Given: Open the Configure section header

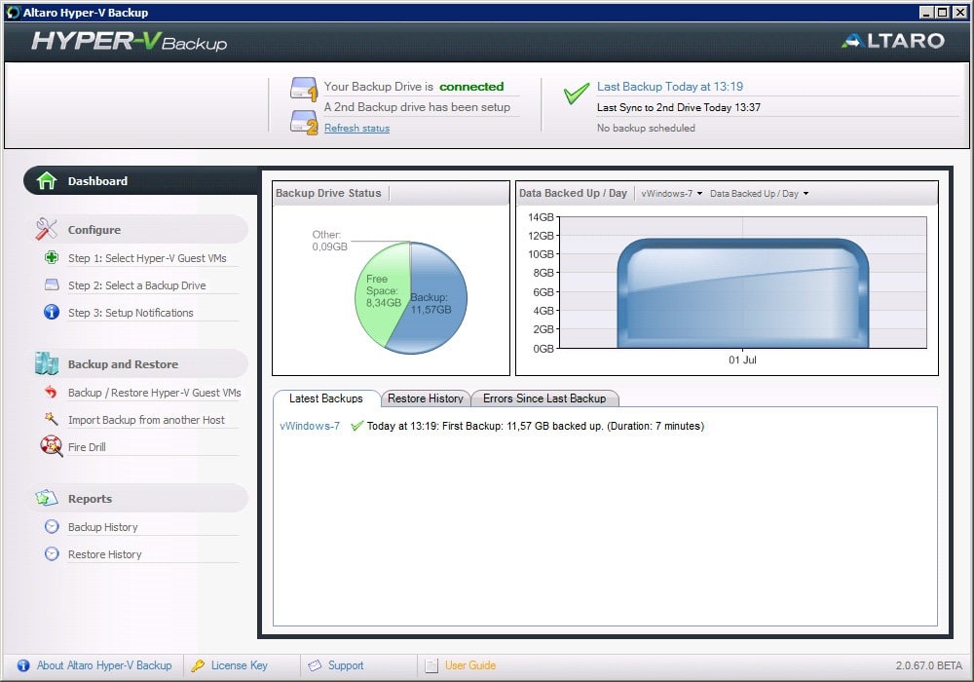Looking at the screenshot, I should (x=140, y=229).
